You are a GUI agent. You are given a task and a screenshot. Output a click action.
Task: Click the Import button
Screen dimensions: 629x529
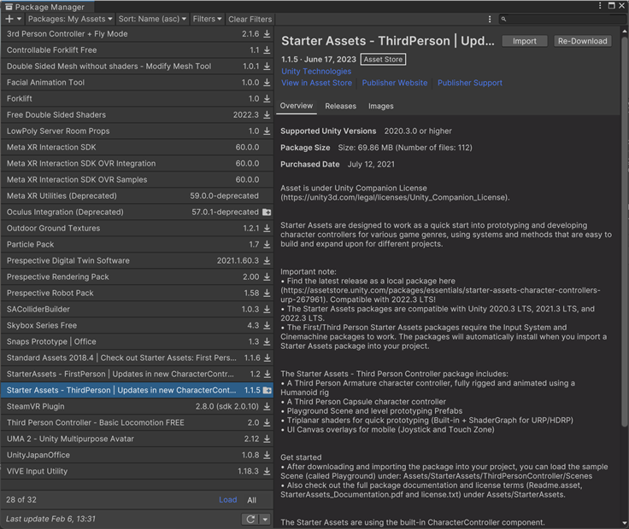point(525,41)
